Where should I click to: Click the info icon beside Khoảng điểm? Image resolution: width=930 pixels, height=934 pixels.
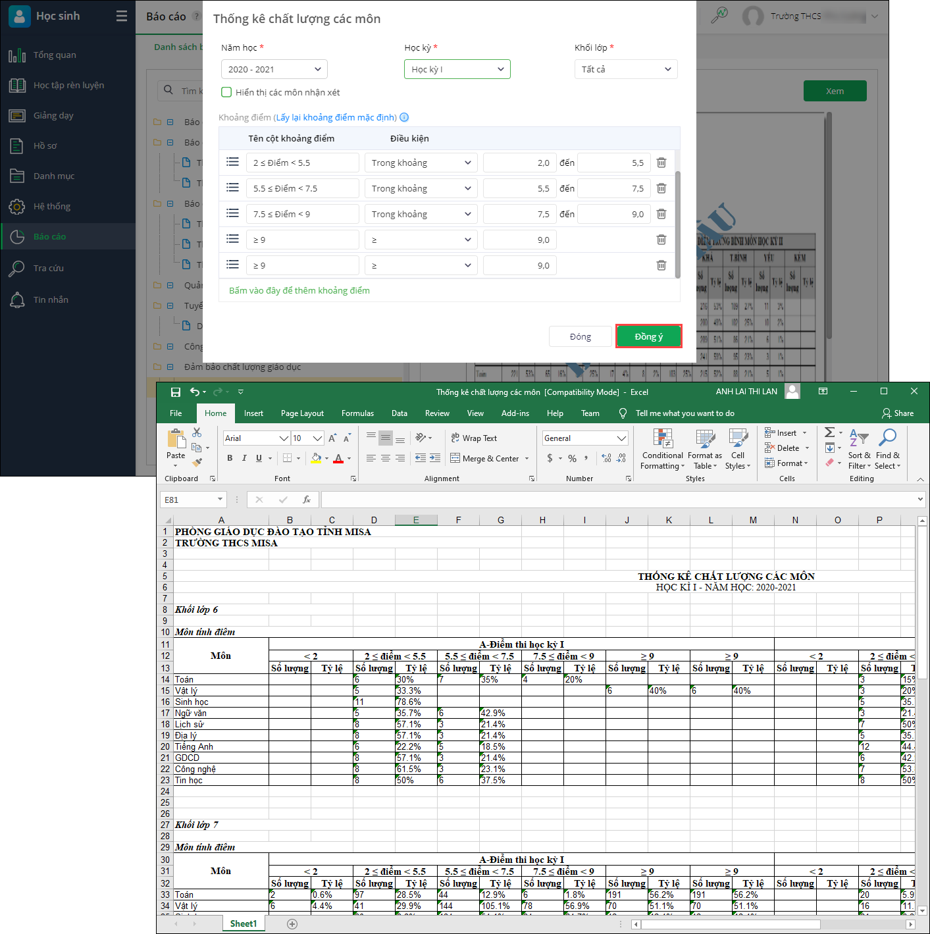click(x=404, y=117)
